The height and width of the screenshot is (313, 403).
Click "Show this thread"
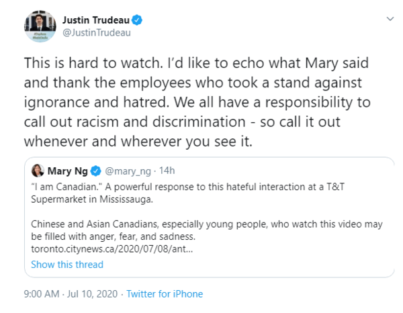[67, 264]
